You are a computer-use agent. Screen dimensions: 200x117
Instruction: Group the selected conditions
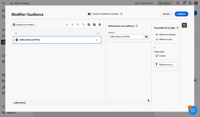point(78,25)
